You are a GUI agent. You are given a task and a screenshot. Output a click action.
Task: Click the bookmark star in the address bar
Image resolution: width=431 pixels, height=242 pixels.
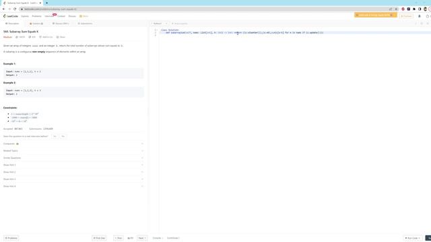(396, 9)
